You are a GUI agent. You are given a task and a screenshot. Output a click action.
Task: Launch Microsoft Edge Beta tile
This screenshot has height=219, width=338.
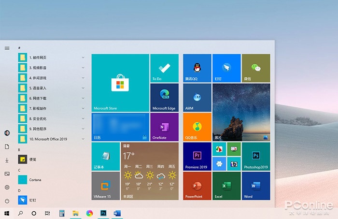[165, 98]
